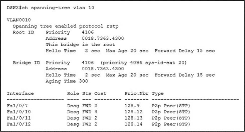Click the Interface column header

pyautogui.click(x=20, y=93)
